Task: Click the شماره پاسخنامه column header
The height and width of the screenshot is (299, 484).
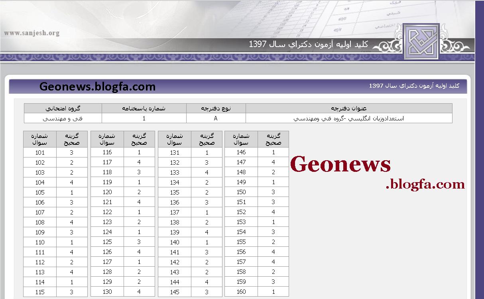Action: pos(144,108)
